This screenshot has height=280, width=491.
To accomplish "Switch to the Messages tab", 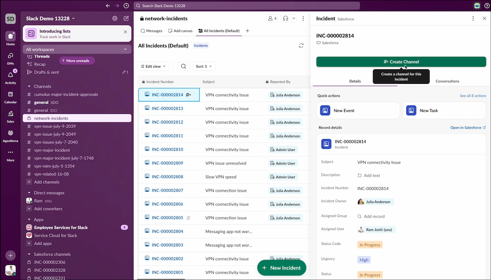I will (x=151, y=31).
